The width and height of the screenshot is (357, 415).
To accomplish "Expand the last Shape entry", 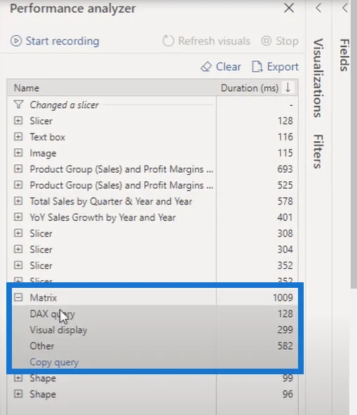I will [x=18, y=394].
